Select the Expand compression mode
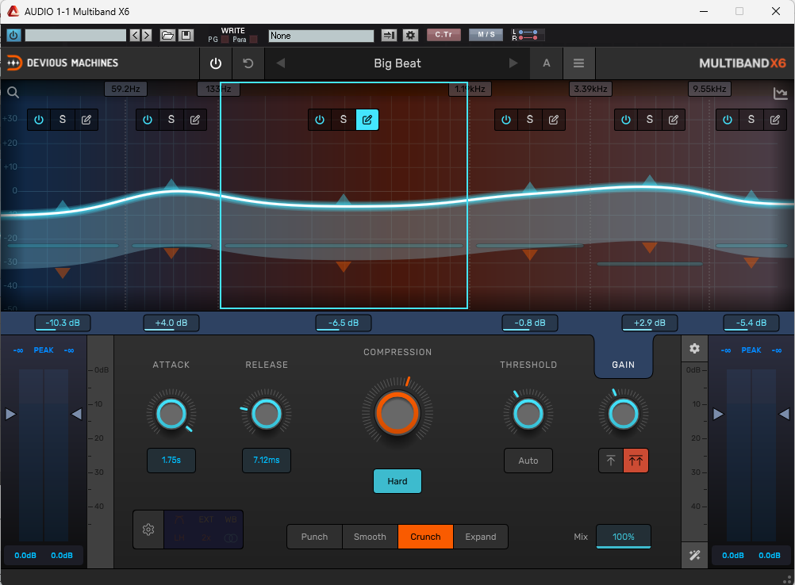Screen dimensions: 795x585 click(x=481, y=537)
